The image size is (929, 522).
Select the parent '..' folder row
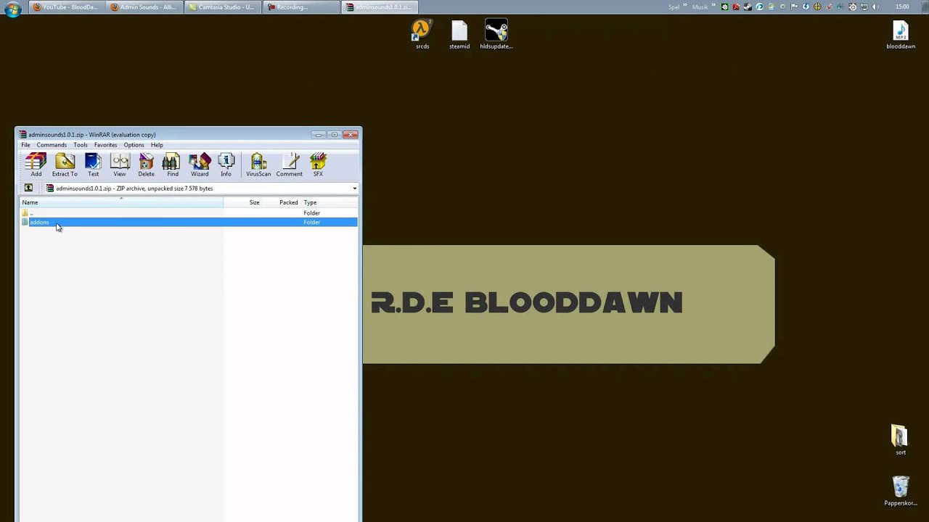click(189, 213)
